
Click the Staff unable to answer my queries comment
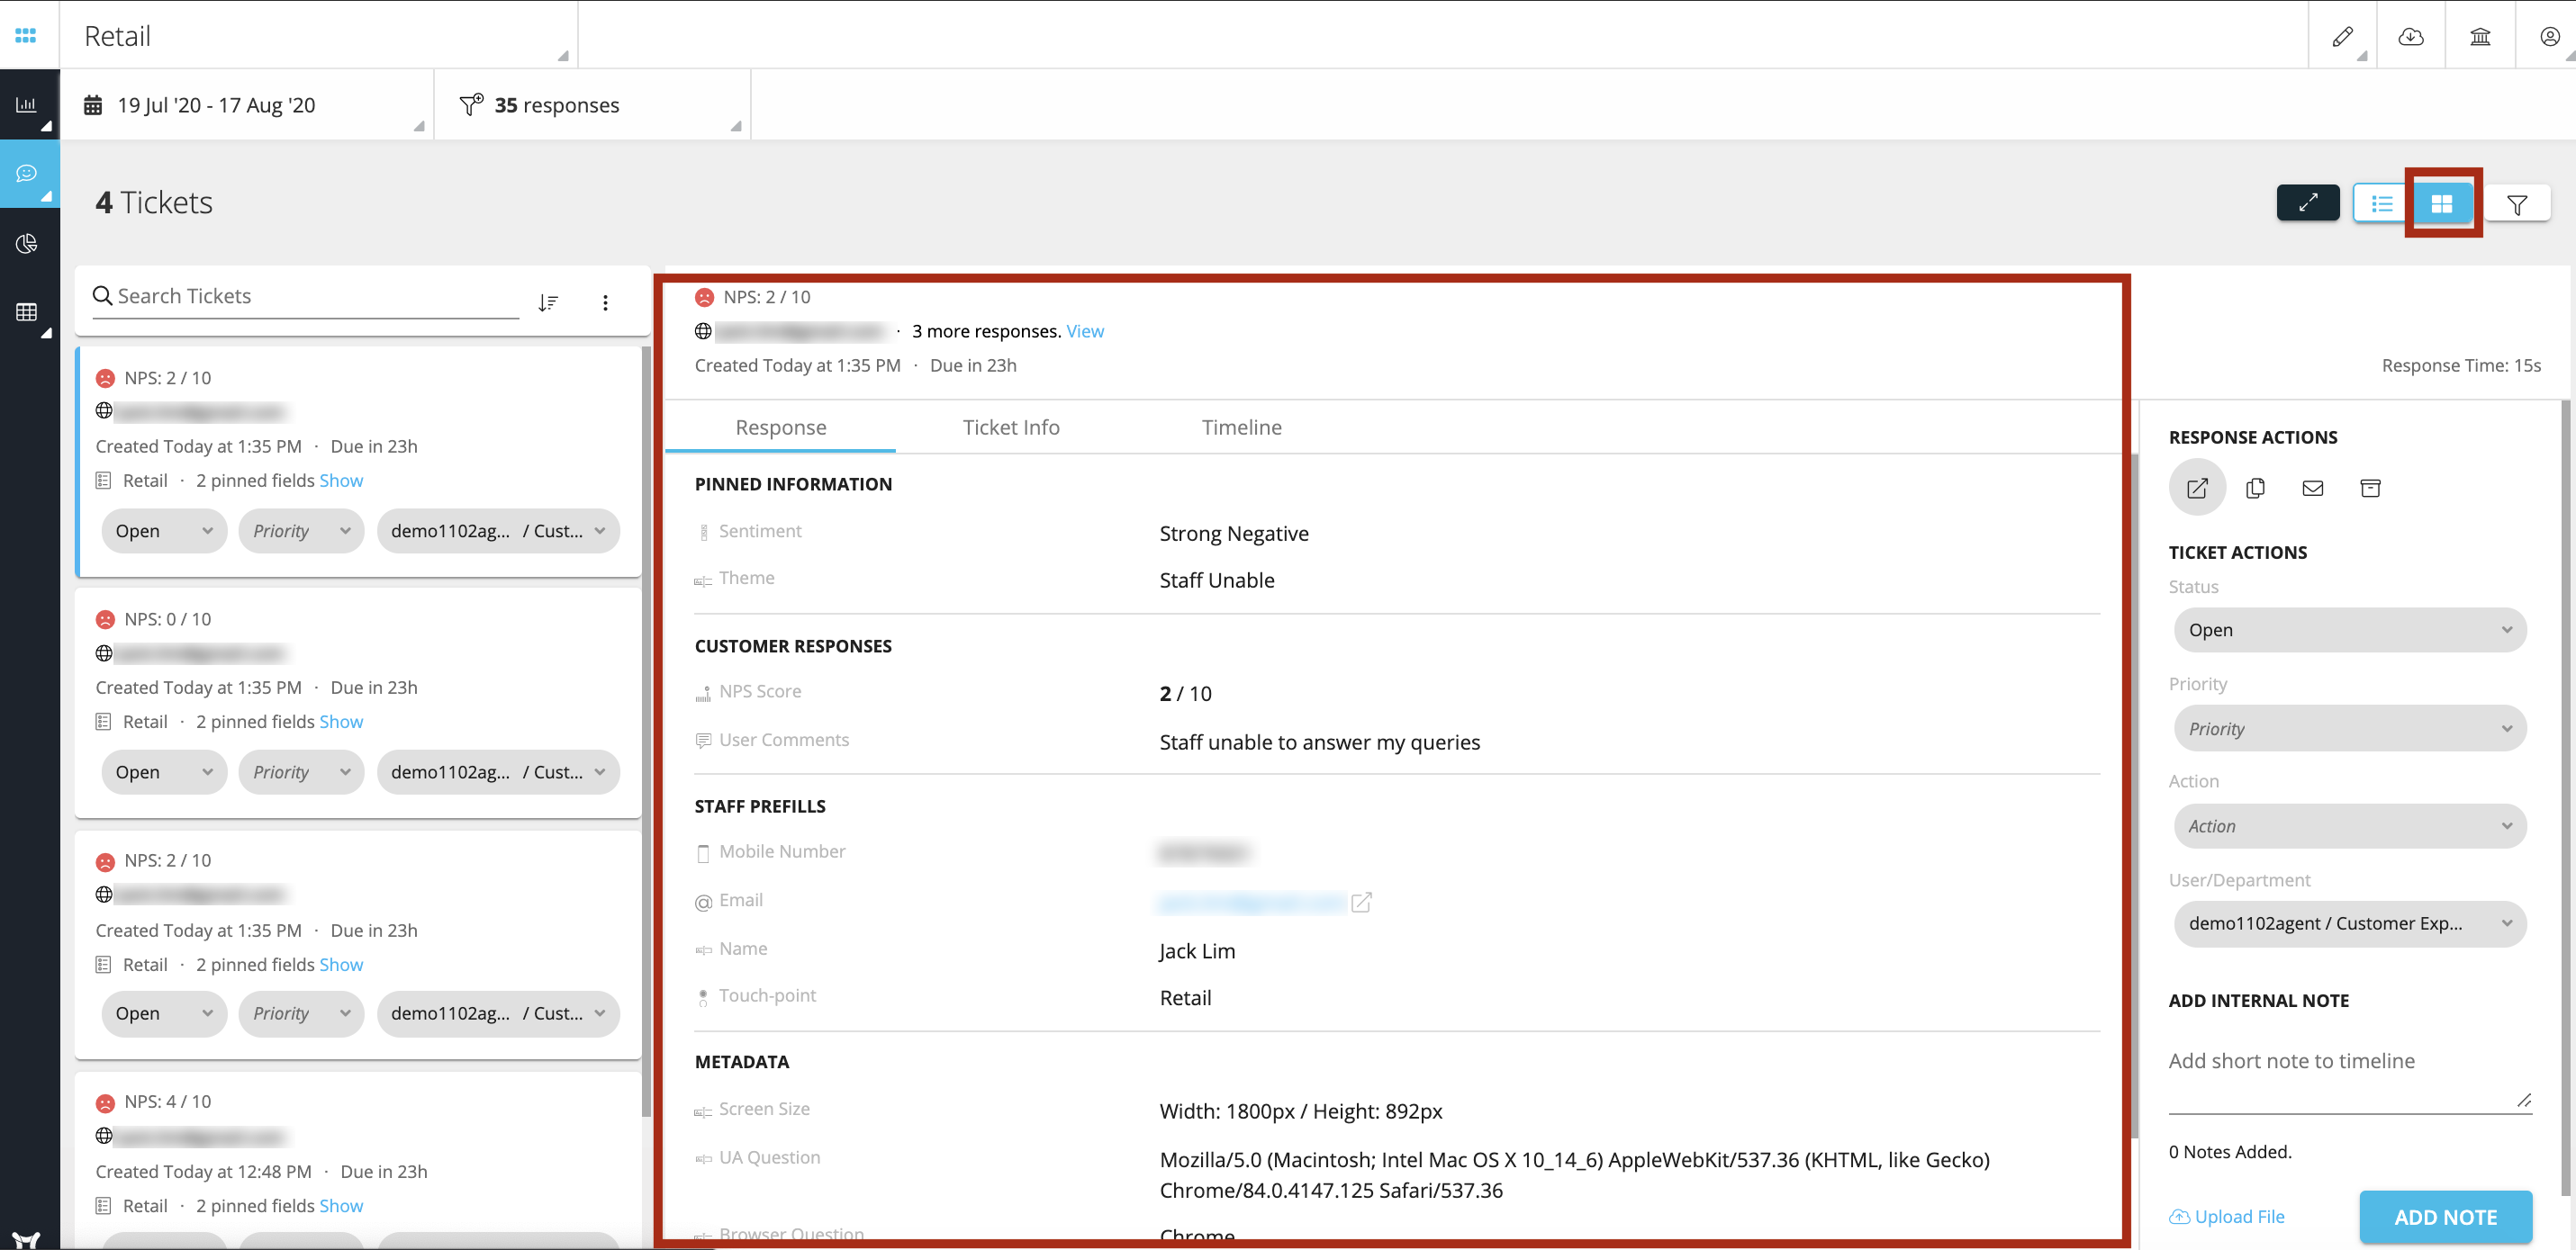point(1320,742)
